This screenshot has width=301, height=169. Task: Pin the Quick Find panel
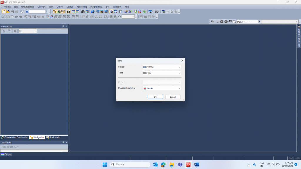(x=63, y=142)
